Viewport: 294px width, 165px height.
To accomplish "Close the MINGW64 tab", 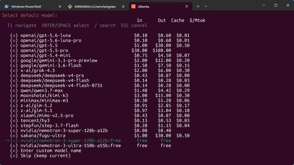I will [123, 6].
